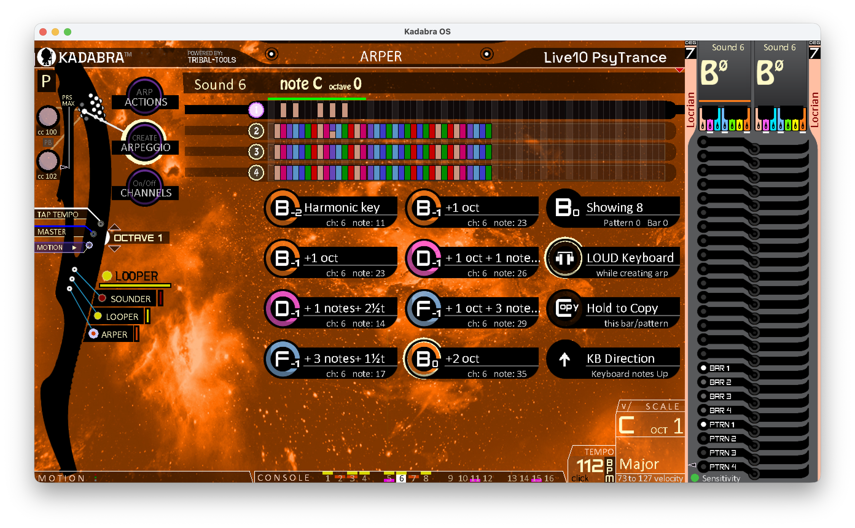Switch to console channel 12
This screenshot has width=855, height=528.
pos(488,478)
